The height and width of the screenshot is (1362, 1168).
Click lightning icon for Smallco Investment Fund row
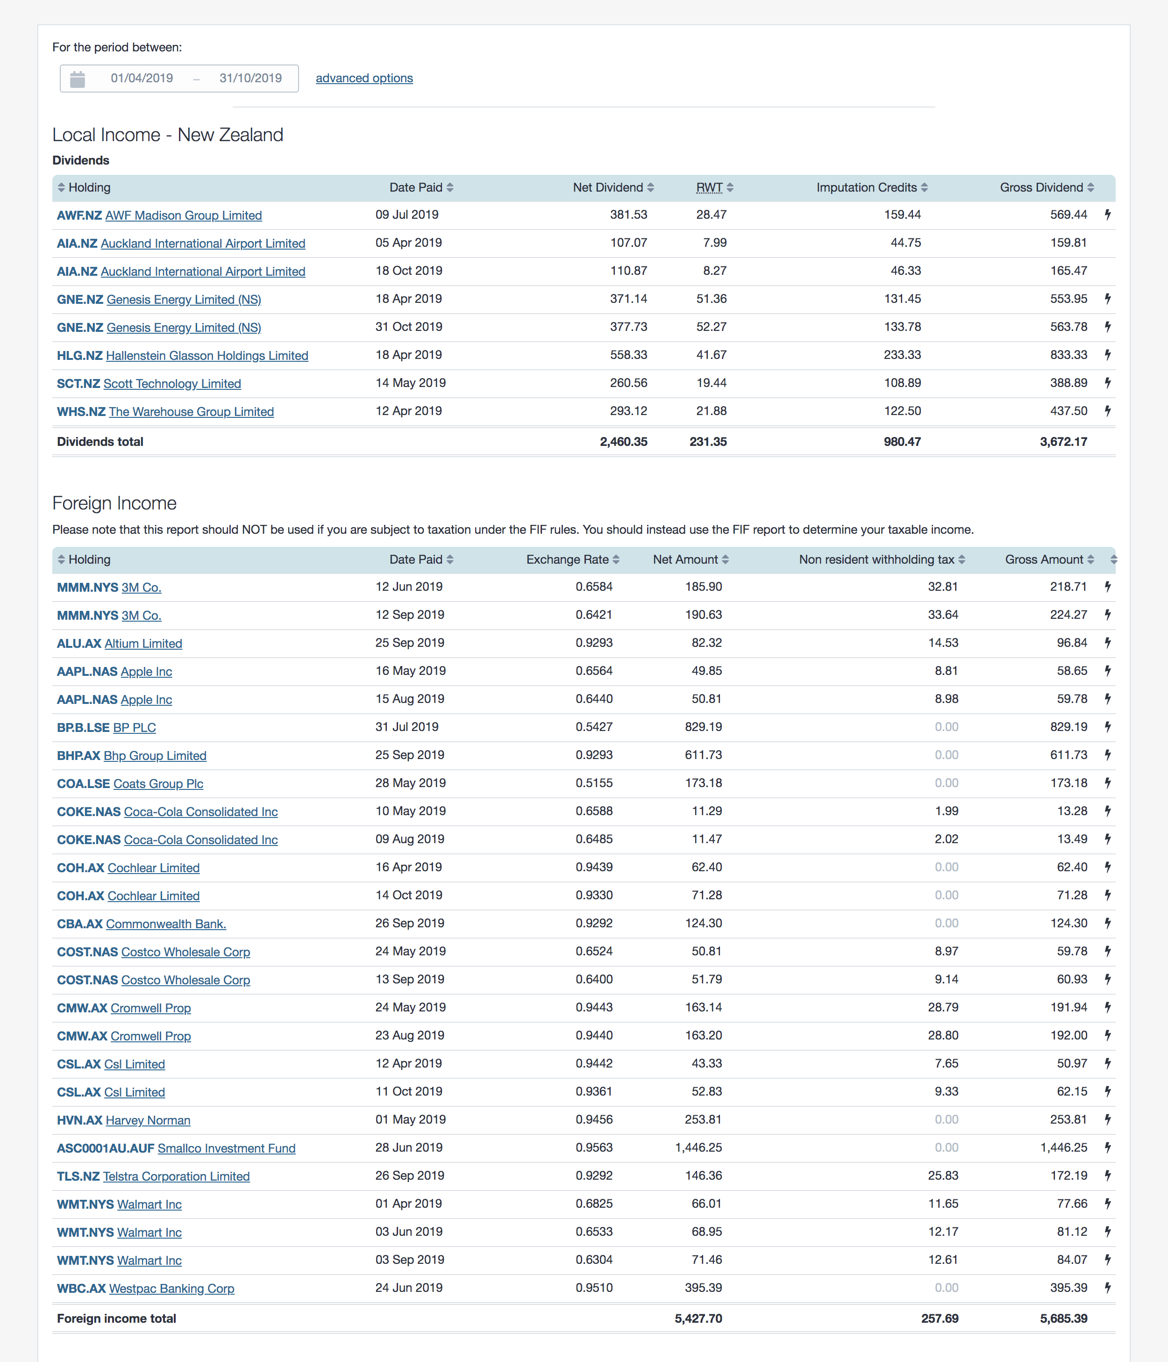[x=1108, y=1148]
